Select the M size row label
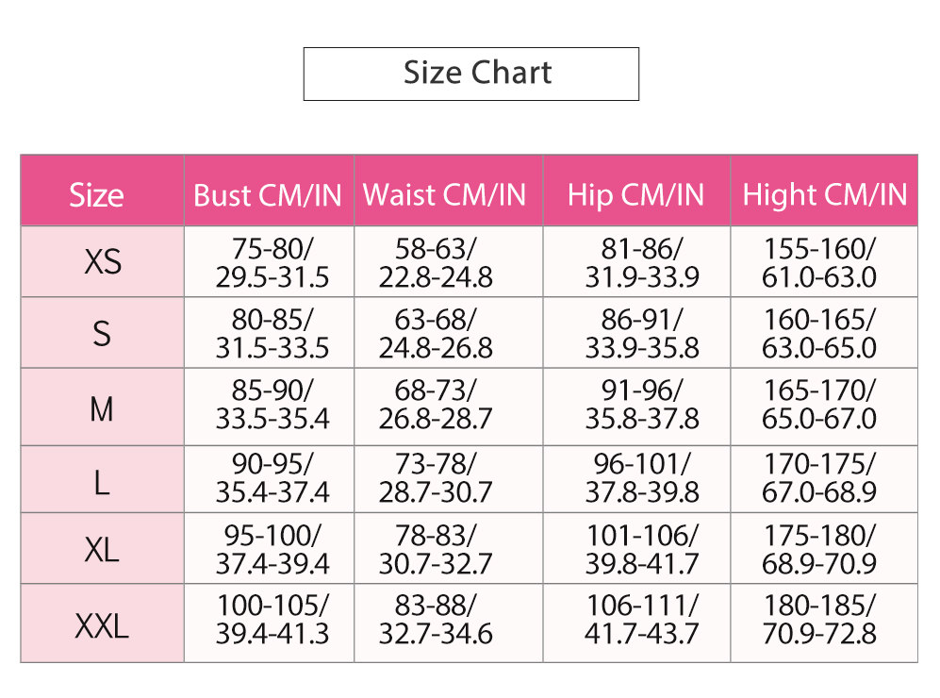Screen dimensions: 940x698 (x=103, y=407)
